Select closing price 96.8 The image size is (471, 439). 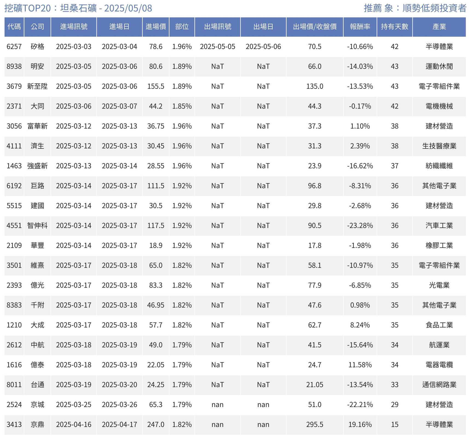(315, 186)
